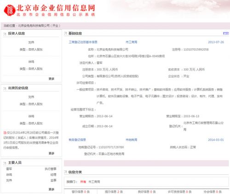The height and width of the screenshot is (194, 230).
Task: Click the arrow icon beside 基础信息
Action: click(x=65, y=33)
